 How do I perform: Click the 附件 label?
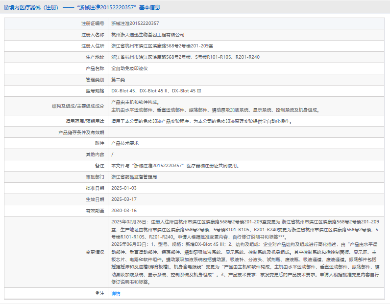(x=99, y=143)
